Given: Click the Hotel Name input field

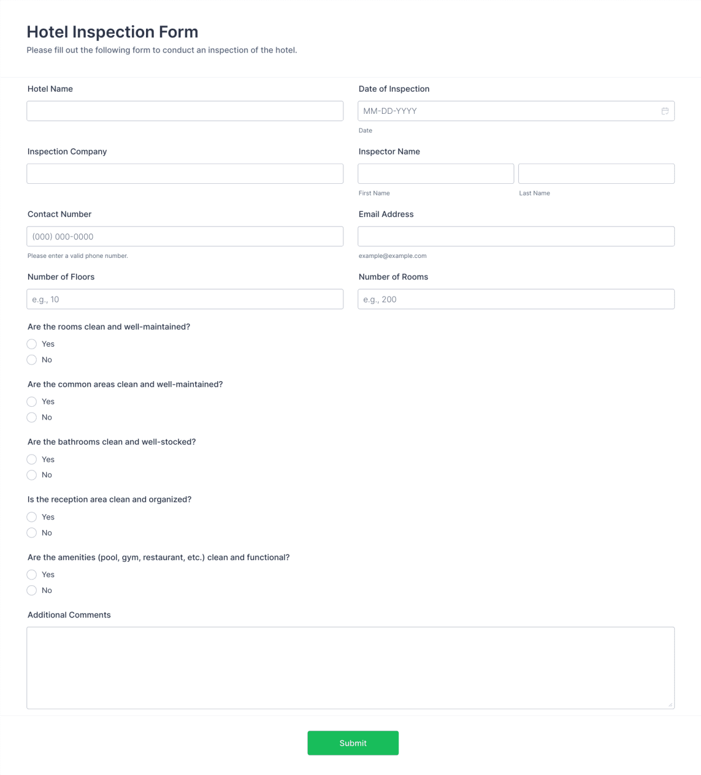Looking at the screenshot, I should pyautogui.click(x=185, y=111).
